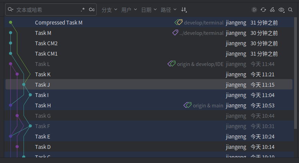Image resolution: width=299 pixels, height=163 pixels.
Task: Click the run/play toolbar icon
Action: pos(254,10)
